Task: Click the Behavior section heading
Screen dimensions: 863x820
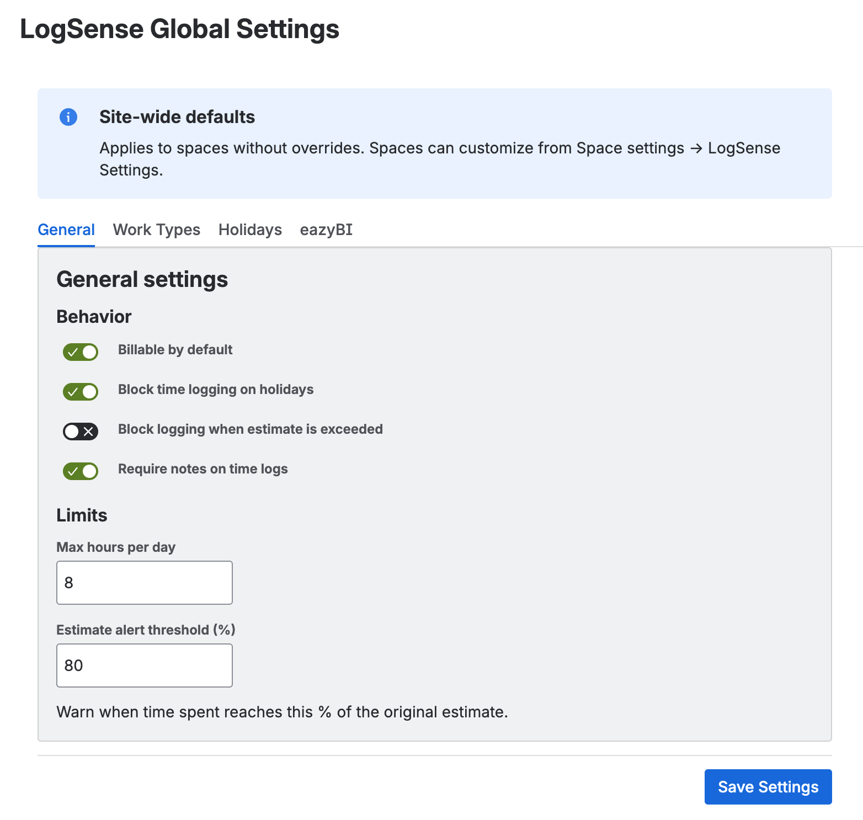Action: [94, 317]
